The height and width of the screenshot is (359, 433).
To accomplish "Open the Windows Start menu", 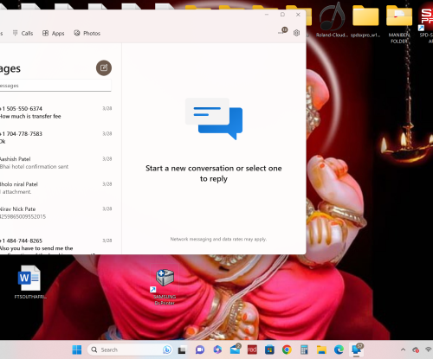I will (77, 349).
